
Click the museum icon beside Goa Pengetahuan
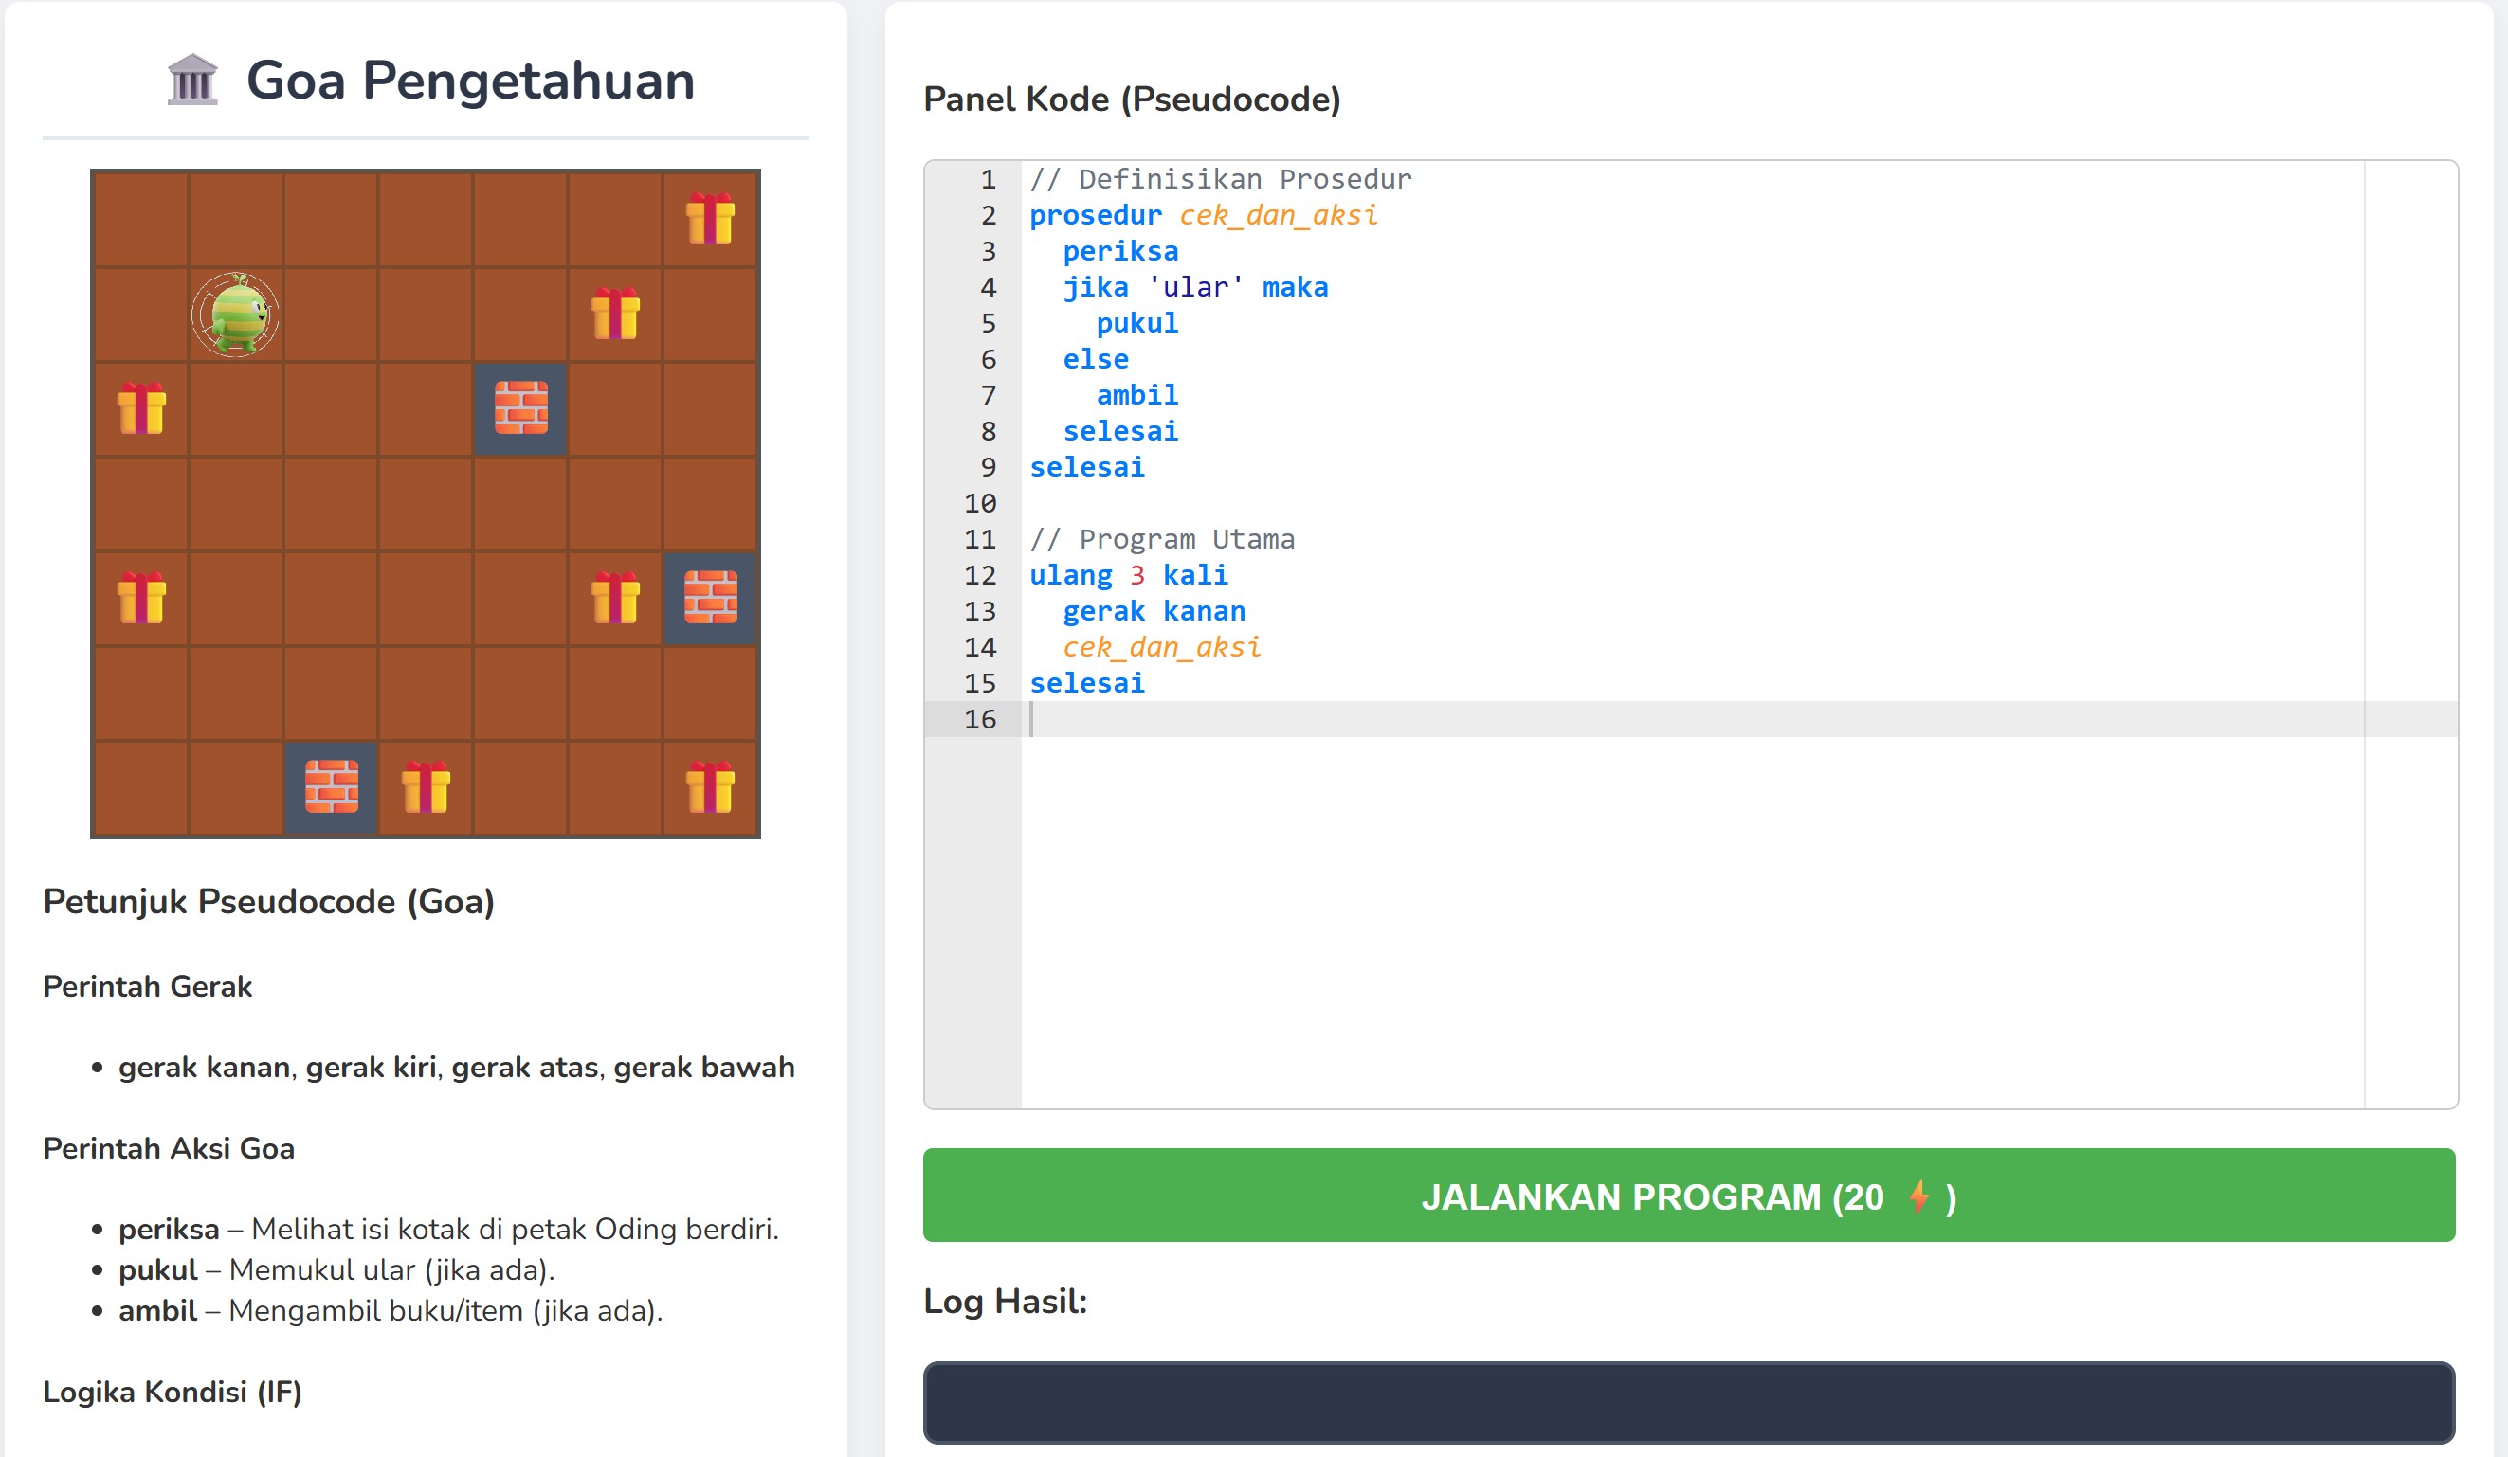coord(192,80)
